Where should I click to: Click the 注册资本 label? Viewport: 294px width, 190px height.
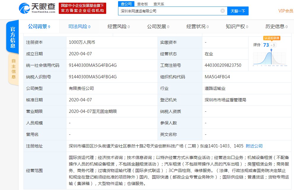click(34, 42)
